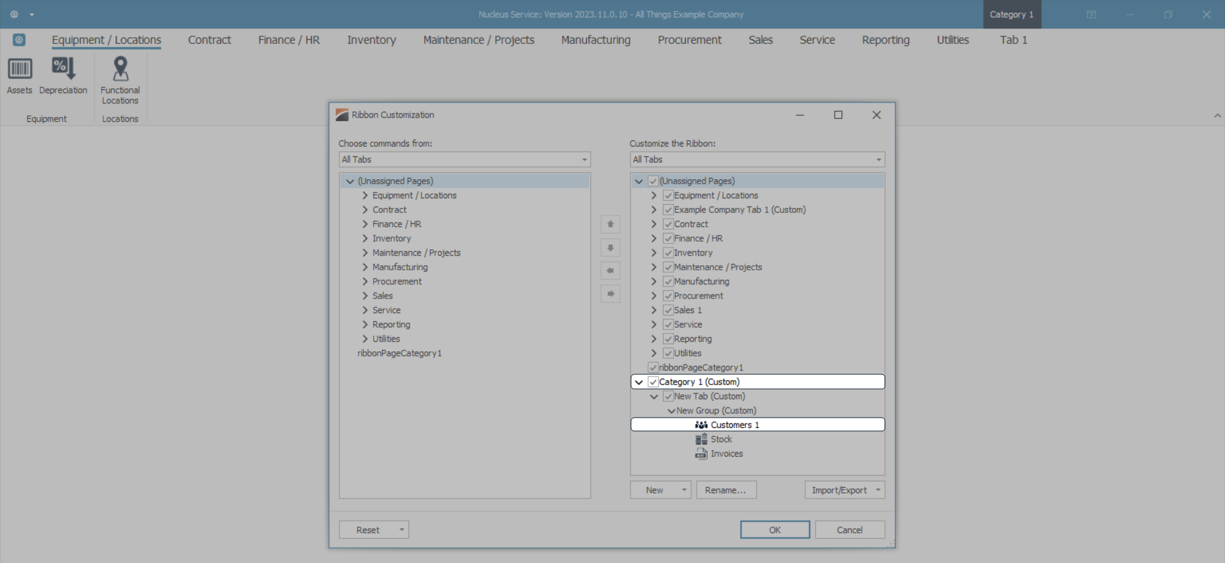Select ribbonPageCategory1 in the left command list

[x=399, y=353]
